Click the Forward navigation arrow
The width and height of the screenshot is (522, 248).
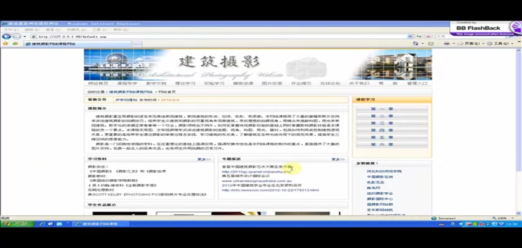click(x=16, y=37)
